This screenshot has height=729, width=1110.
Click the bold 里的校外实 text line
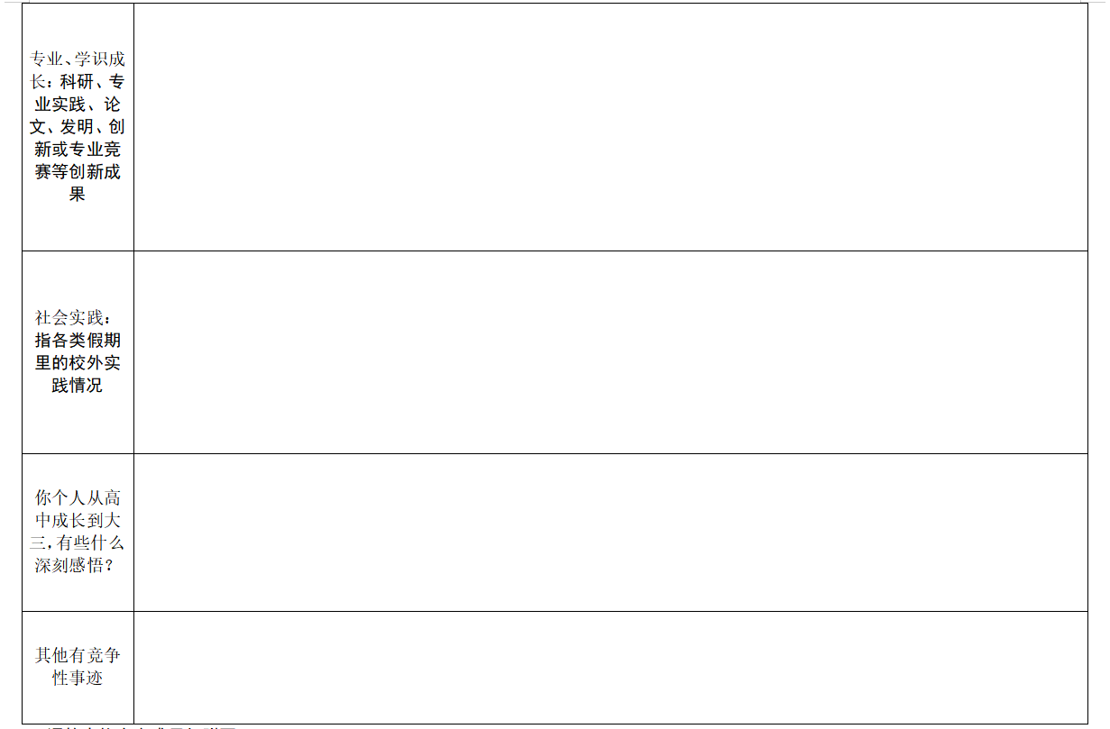[x=78, y=363]
